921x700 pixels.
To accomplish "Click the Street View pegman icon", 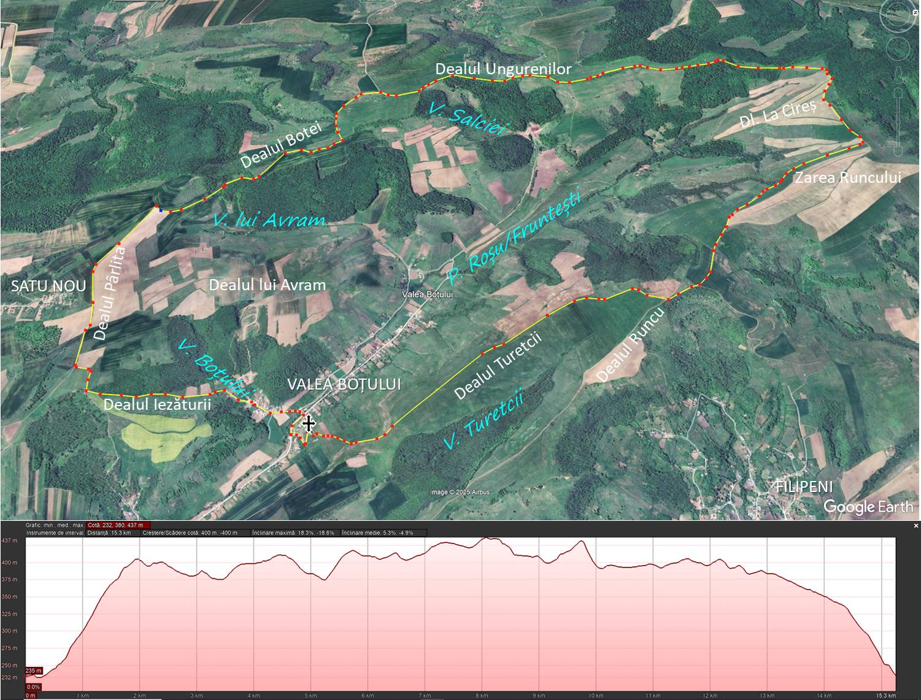I will click(897, 75).
